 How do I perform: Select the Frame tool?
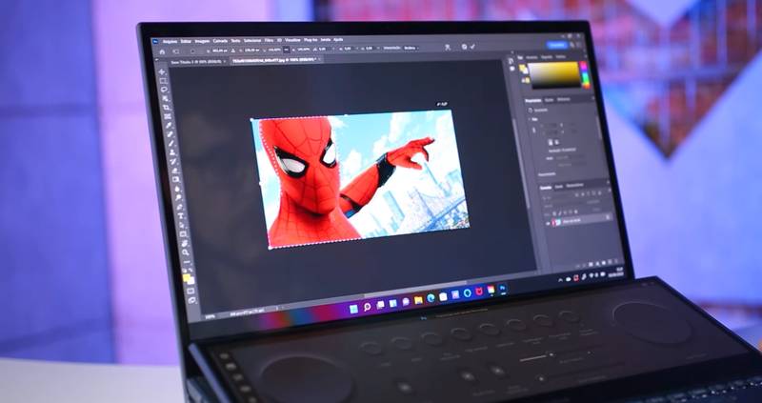[169, 116]
